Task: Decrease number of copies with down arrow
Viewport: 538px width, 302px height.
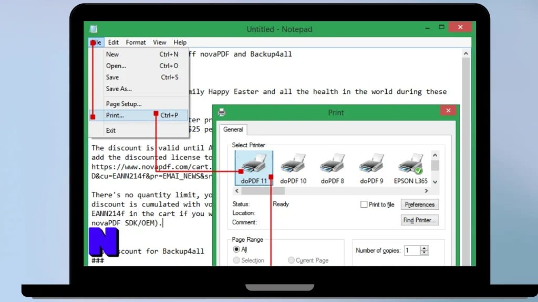Action: click(x=425, y=253)
